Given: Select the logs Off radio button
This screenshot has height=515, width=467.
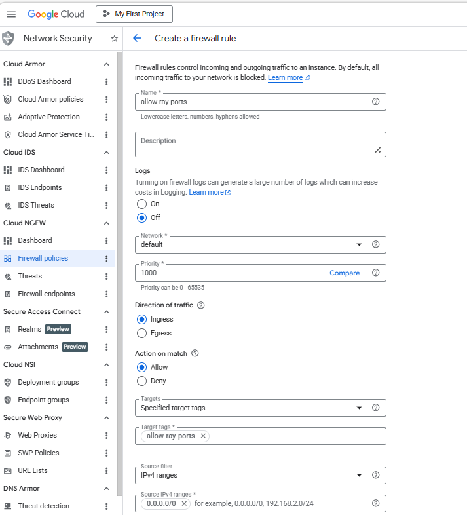Looking at the screenshot, I should click(x=142, y=218).
